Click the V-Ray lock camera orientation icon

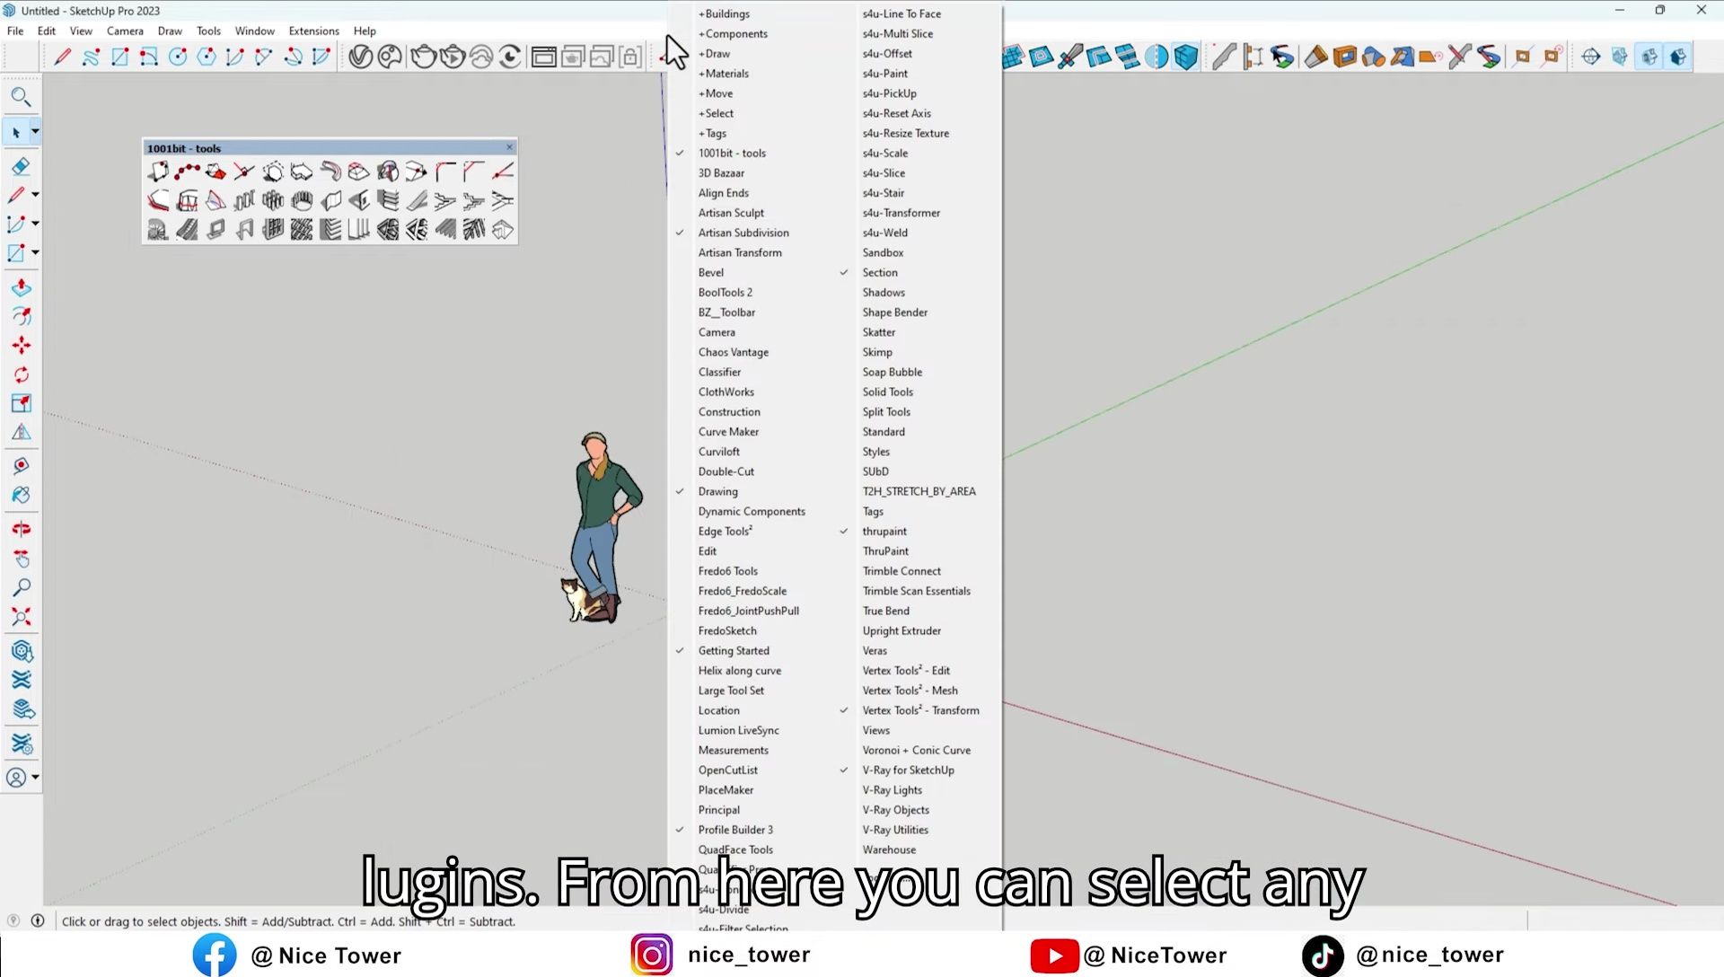tap(631, 57)
